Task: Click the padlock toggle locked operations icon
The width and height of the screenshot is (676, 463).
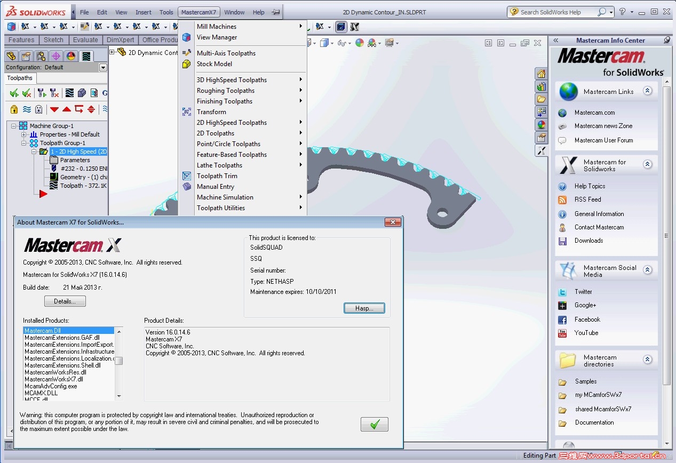Action: coord(14,109)
